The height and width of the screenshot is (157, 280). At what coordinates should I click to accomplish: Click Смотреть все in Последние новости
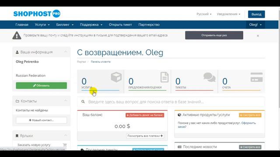250,147
